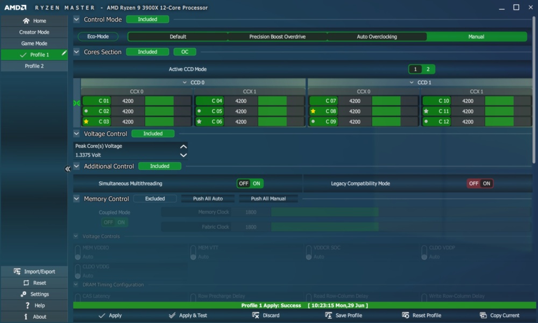Open Settings via the gear icon
The height and width of the screenshot is (323, 538).
(x=23, y=294)
